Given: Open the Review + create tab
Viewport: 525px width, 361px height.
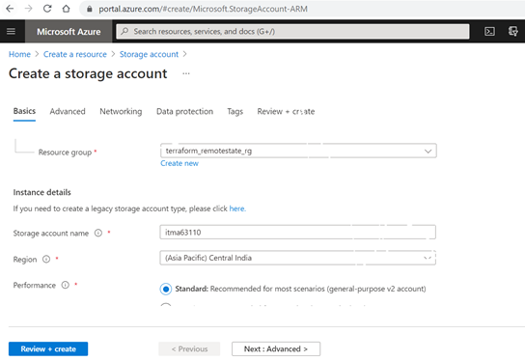Looking at the screenshot, I should [x=286, y=111].
